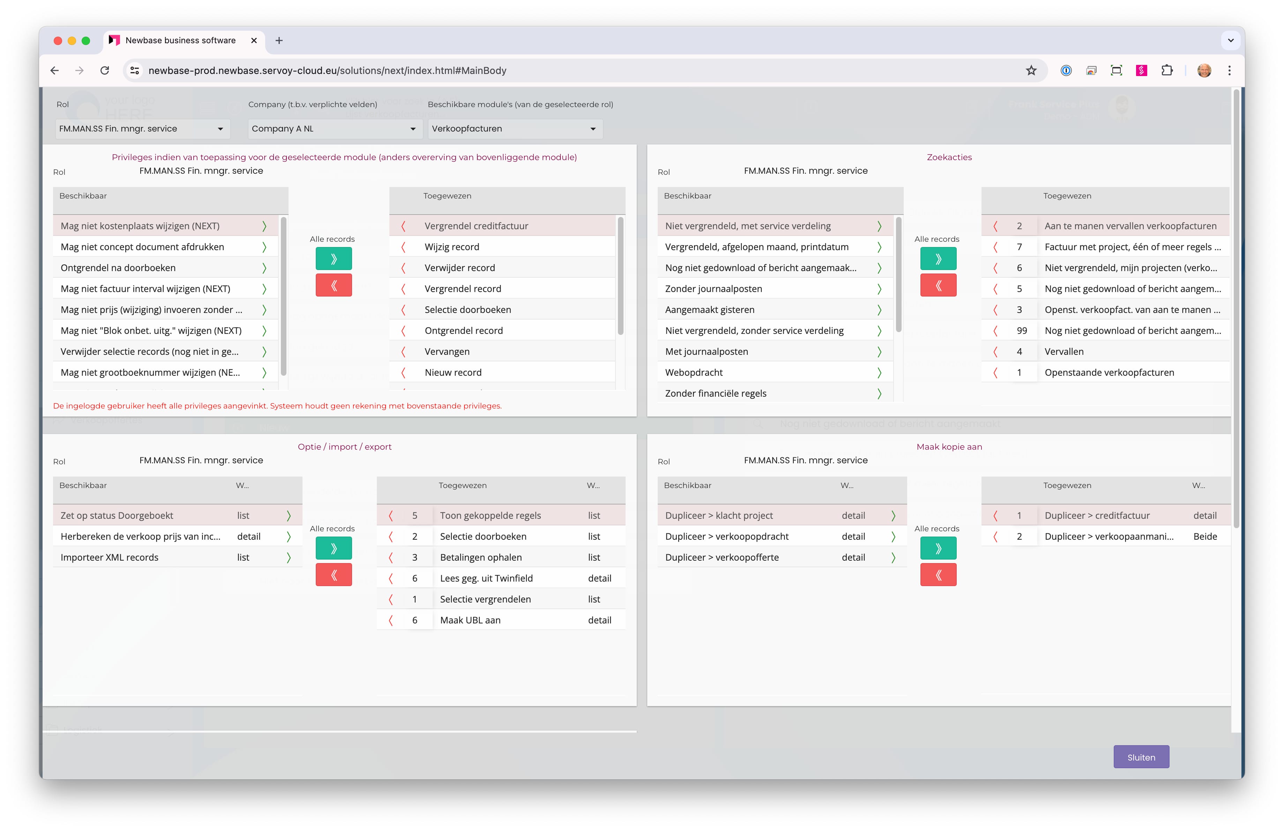Unassign Dupliceer > creditfactuur with red arrow
Image resolution: width=1284 pixels, height=831 pixels.
click(x=995, y=516)
